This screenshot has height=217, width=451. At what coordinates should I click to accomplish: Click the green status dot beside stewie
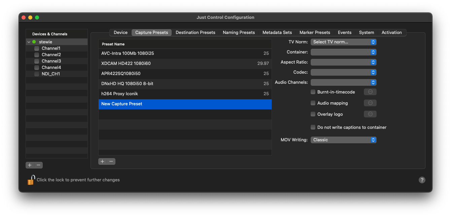[x=34, y=42]
